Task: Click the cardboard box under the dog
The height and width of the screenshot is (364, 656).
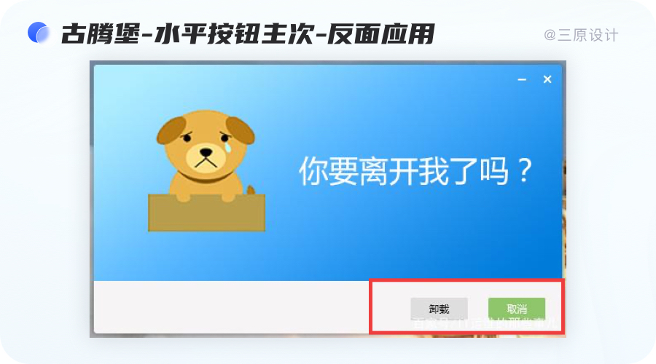Action: tap(207, 213)
